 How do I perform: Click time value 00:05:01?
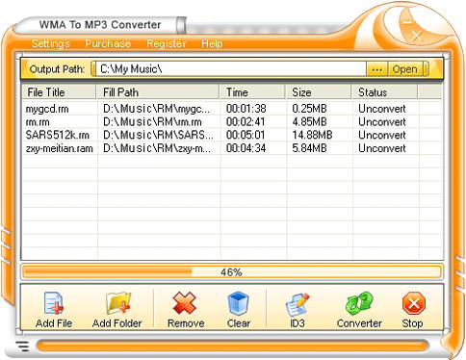246,135
